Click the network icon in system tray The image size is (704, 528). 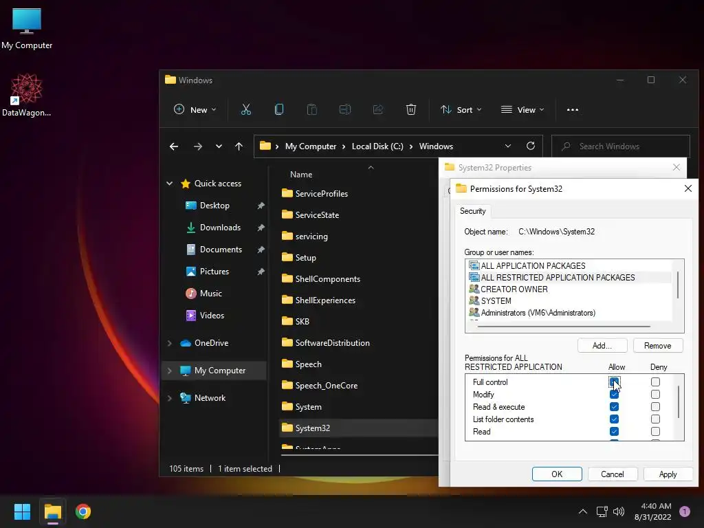click(602, 511)
